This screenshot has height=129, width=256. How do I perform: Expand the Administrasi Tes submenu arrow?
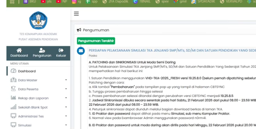pos(66,116)
